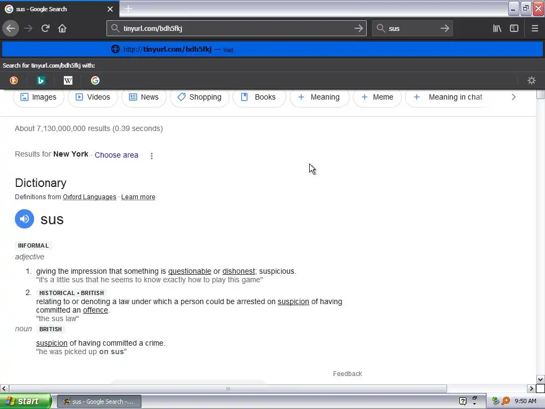This screenshot has height=409, width=545.
Task: Click the horizontal scrollbar thumb
Action: click(x=228, y=388)
